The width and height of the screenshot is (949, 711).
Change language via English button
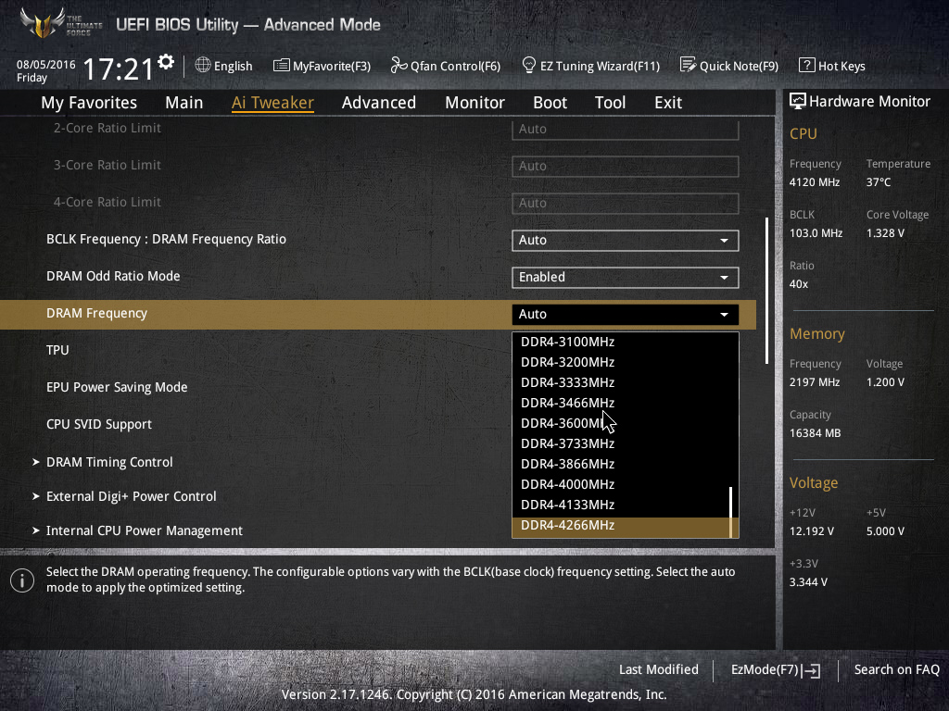click(x=233, y=66)
